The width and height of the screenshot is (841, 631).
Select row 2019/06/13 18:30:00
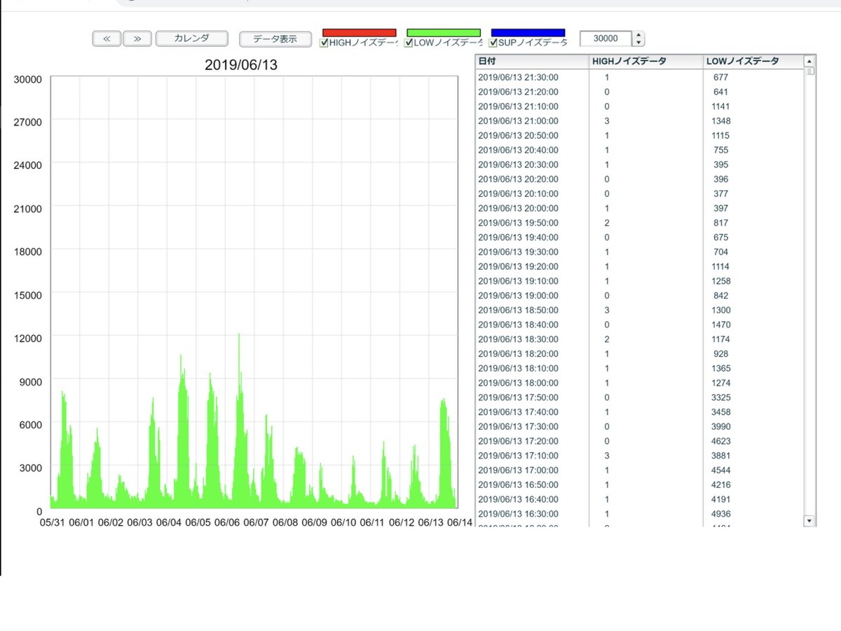click(639, 339)
